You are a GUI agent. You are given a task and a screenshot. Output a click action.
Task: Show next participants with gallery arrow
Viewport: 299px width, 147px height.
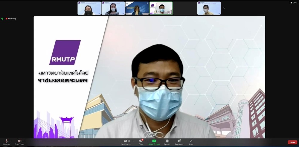tap(224, 8)
